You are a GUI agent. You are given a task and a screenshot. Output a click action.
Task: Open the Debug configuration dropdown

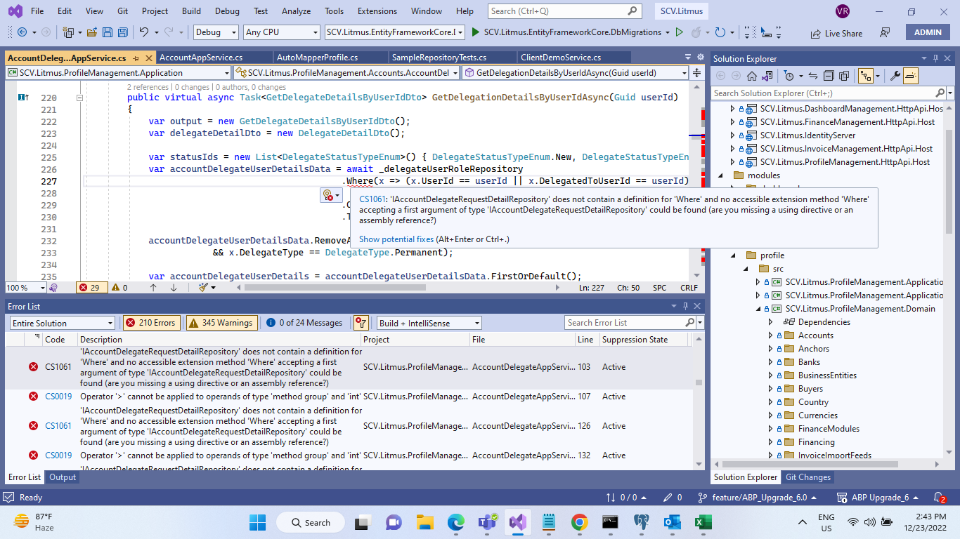click(216, 32)
